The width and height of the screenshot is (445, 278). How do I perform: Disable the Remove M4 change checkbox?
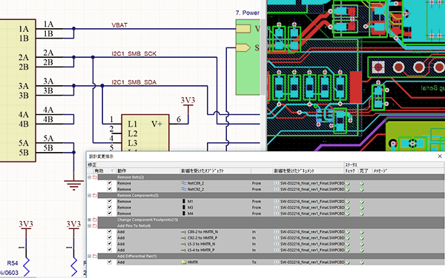coord(110,214)
